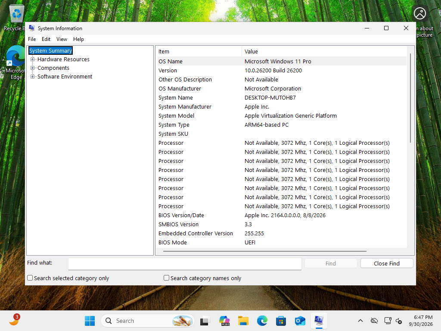Click the taskbar Search box
441x331 pixels.
point(147,321)
